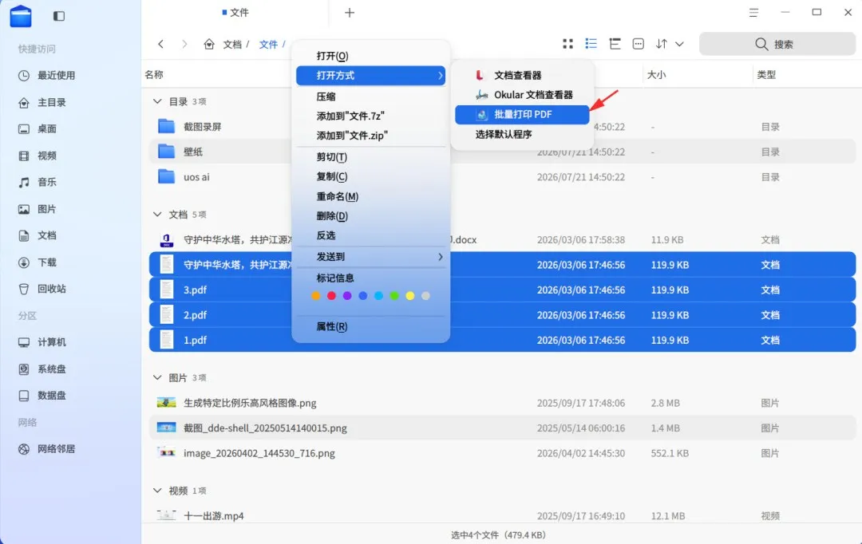Choose 复制(C) in context menu
The image size is (862, 544).
[x=370, y=177]
